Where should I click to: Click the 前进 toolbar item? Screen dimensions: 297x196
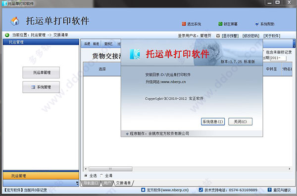pyautogui.click(x=96, y=44)
